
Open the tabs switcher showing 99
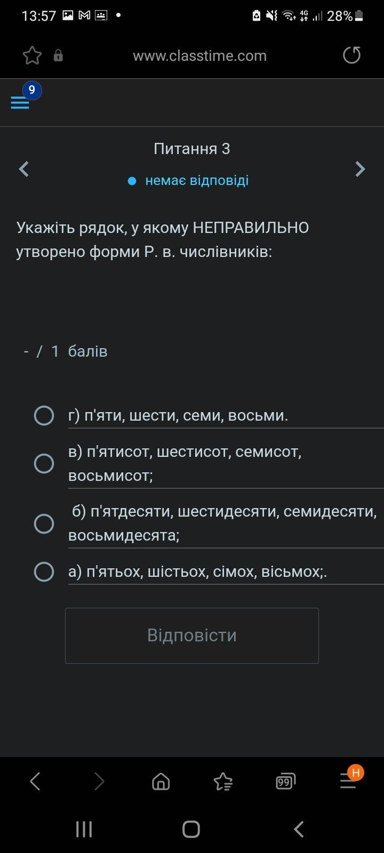click(x=285, y=782)
